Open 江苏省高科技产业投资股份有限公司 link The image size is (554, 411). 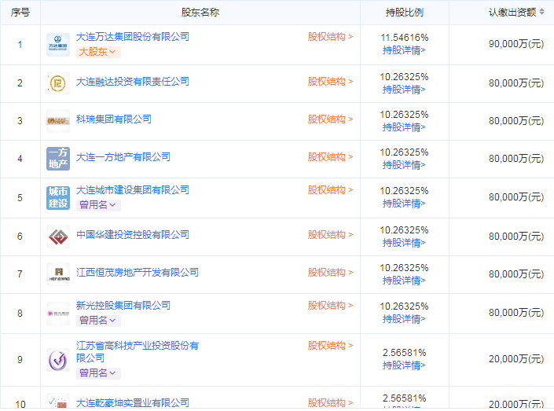click(x=137, y=352)
